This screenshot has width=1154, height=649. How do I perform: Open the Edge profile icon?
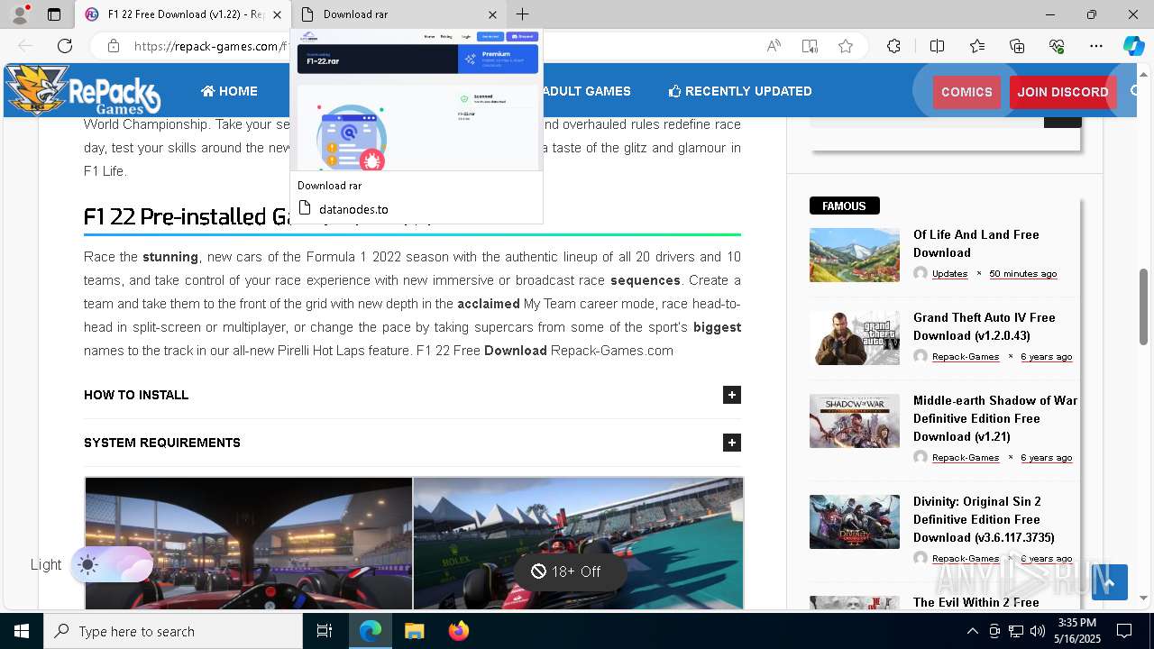coord(19,14)
